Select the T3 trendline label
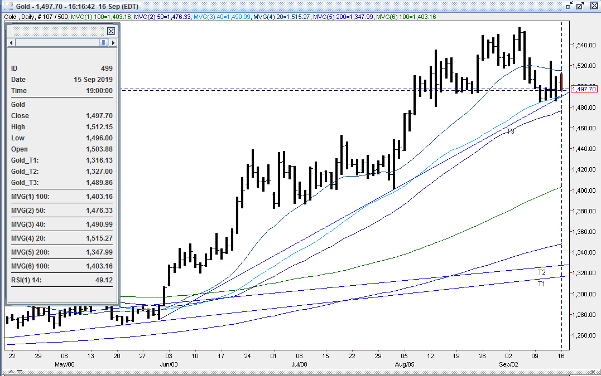The image size is (601, 376). pyautogui.click(x=510, y=131)
